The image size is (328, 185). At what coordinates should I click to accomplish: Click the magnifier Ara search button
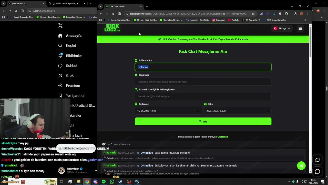coord(203,121)
